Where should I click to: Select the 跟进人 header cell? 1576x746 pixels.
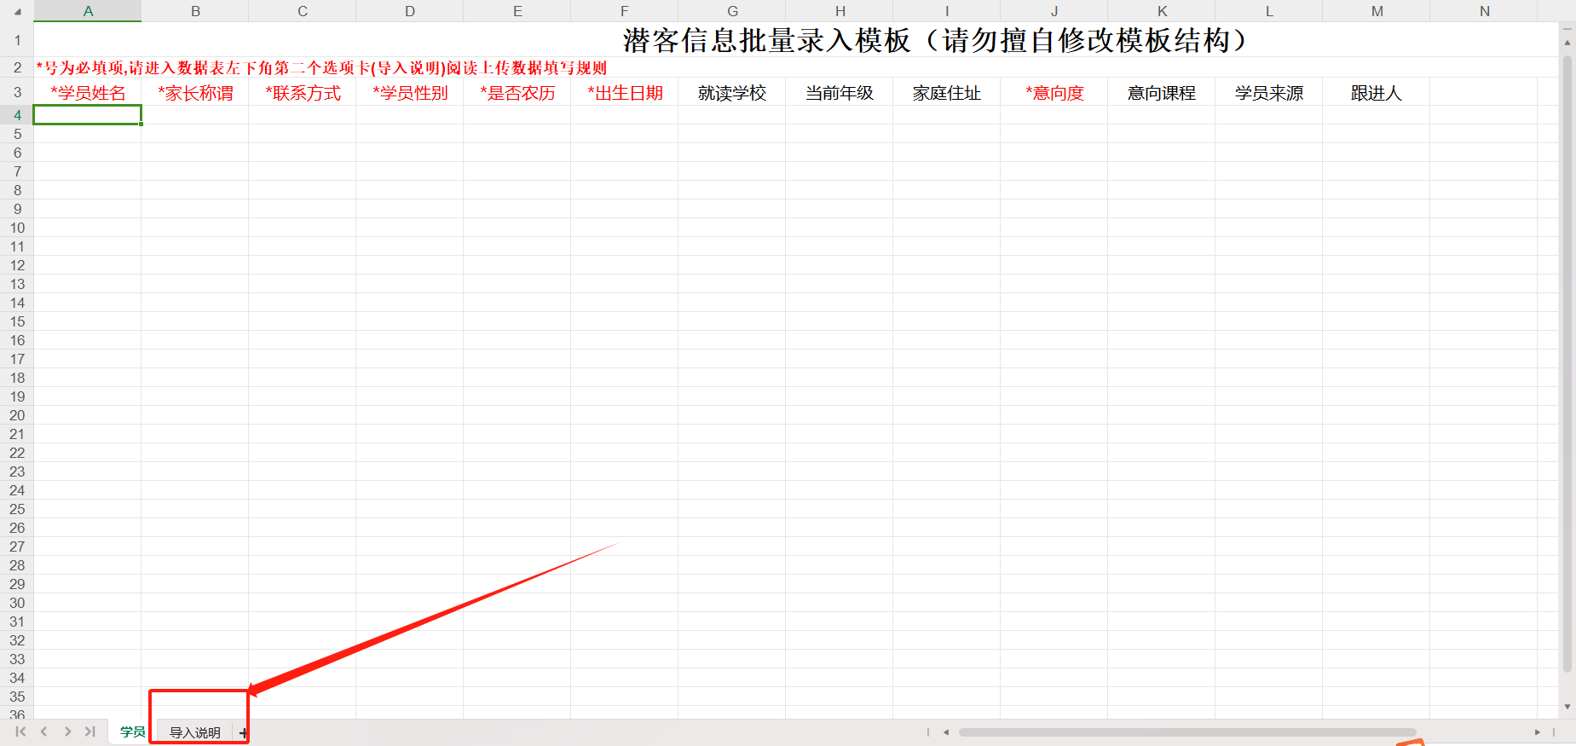pos(1376,93)
